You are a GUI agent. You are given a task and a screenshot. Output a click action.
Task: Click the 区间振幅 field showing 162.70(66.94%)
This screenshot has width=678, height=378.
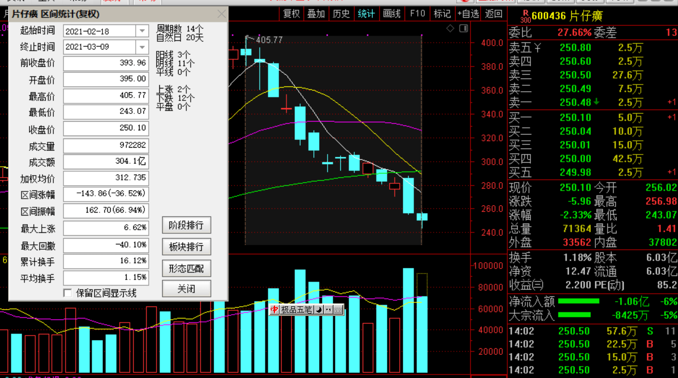pyautogui.click(x=106, y=211)
